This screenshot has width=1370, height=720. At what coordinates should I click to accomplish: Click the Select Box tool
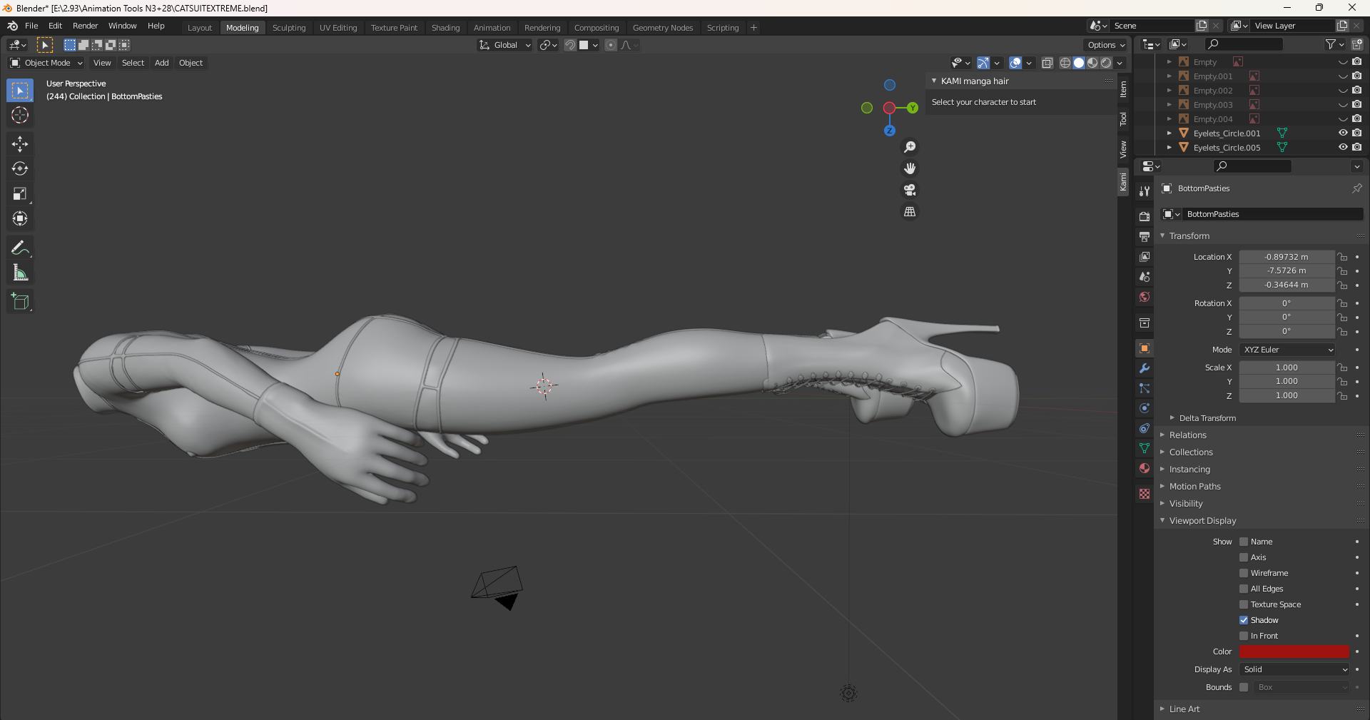(x=20, y=91)
